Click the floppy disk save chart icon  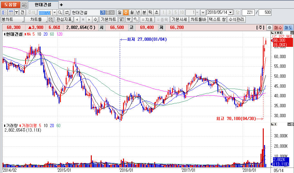(x=51, y=20)
